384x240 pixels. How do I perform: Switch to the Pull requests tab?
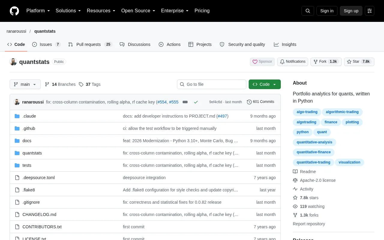click(x=90, y=44)
